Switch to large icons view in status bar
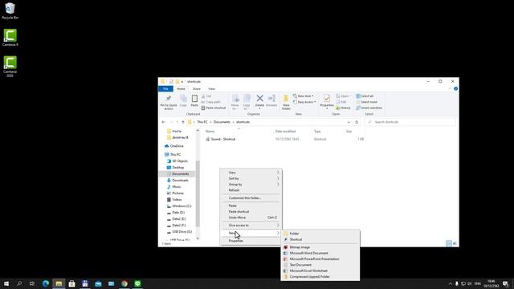The height and width of the screenshot is (289, 514). [455, 243]
